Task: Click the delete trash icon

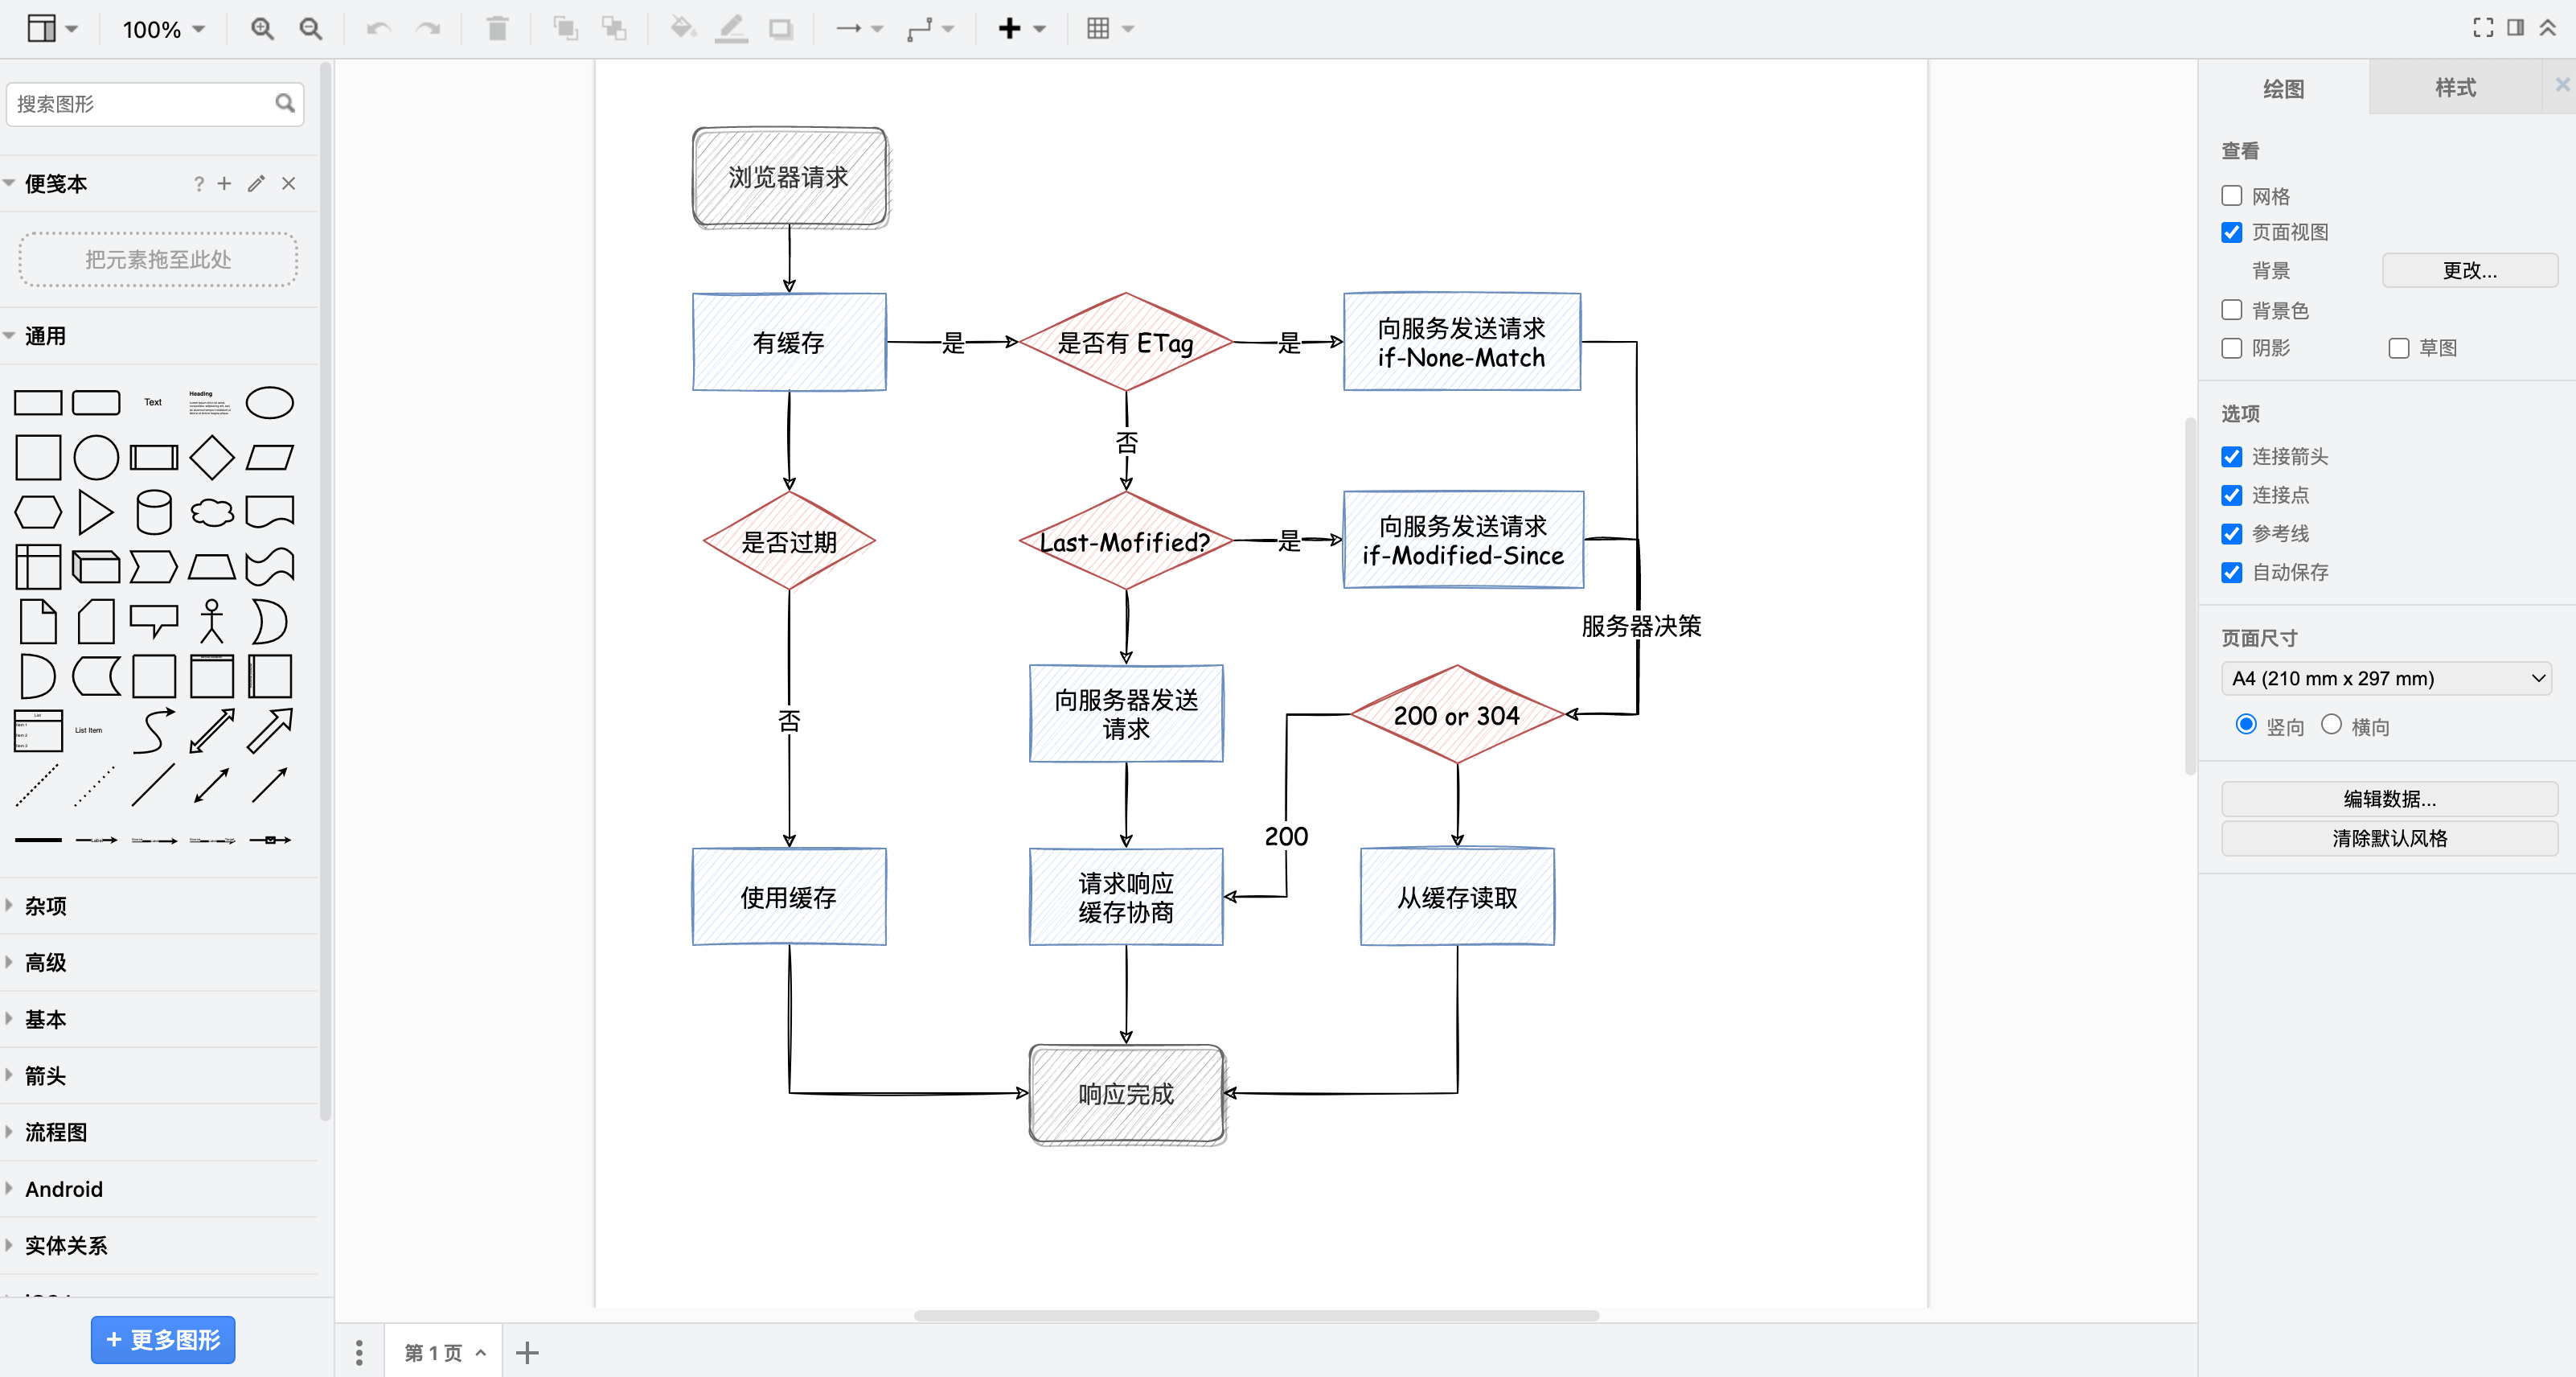Action: pyautogui.click(x=497, y=29)
